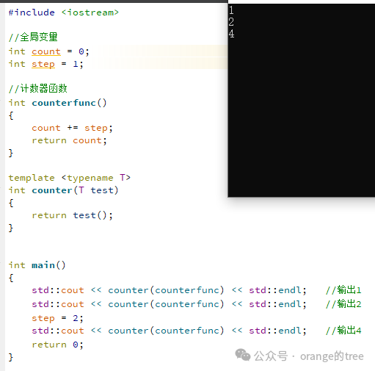Click the cout line commented '//输出4'
This screenshot has height=371, width=375.
tap(169, 331)
